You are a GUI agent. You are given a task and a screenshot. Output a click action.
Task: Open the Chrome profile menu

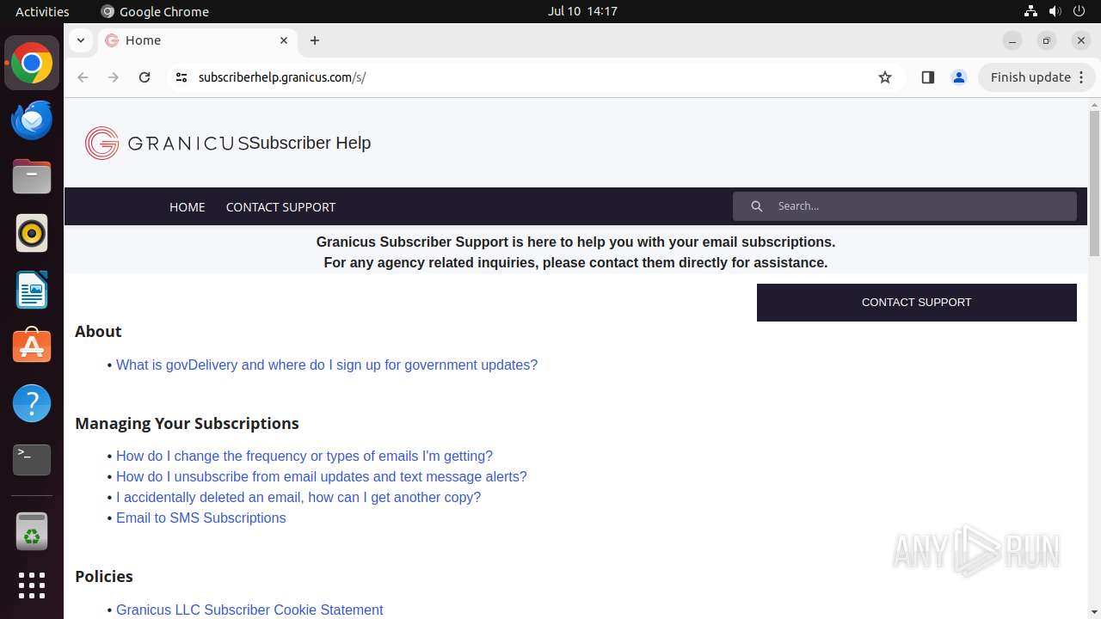tap(959, 77)
